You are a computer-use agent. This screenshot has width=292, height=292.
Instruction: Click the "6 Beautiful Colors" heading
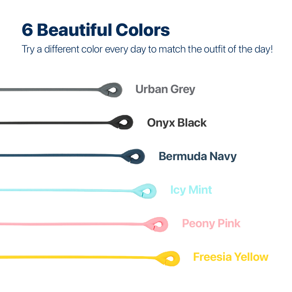[x=96, y=30]
